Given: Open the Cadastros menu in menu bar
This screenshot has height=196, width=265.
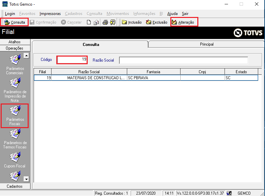Looking at the screenshot, I should pyautogui.click(x=74, y=14).
